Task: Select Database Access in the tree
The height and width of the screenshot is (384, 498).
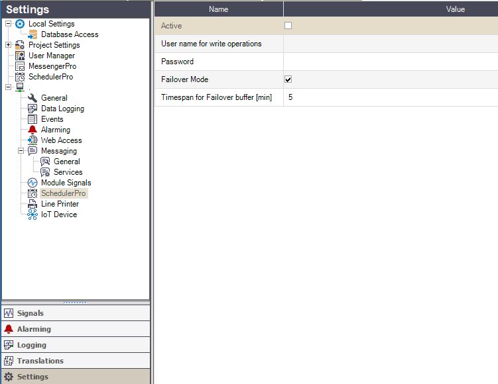Action: click(x=70, y=34)
